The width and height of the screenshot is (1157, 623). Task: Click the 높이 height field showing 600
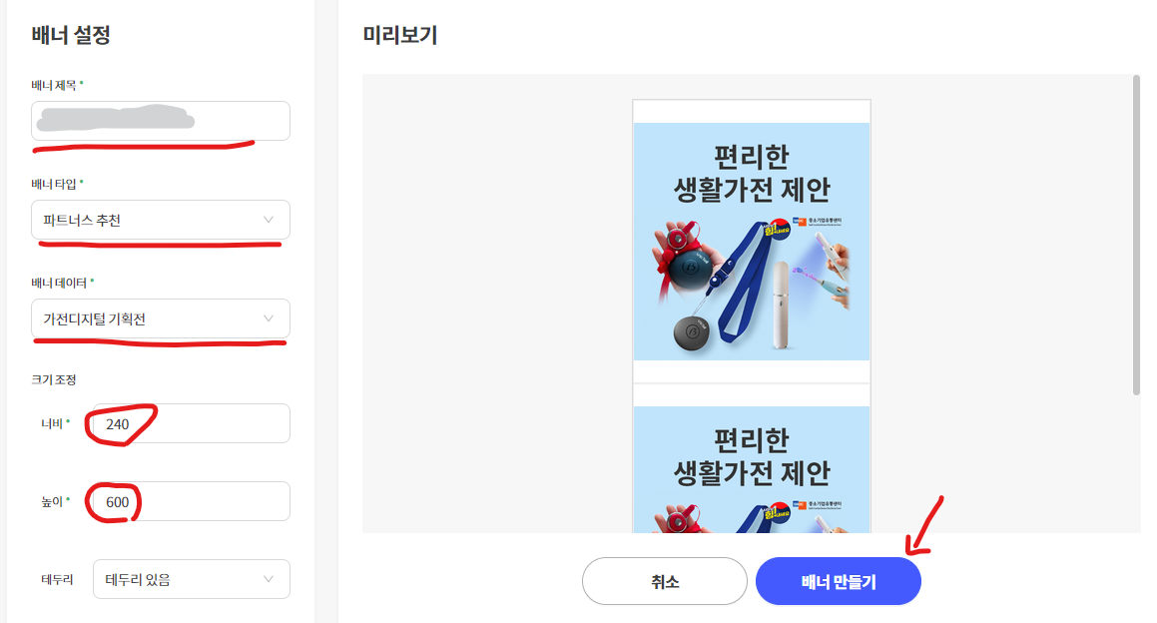coord(188,501)
